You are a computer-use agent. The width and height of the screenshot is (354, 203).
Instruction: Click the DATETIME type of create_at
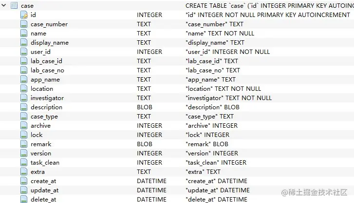pyautogui.click(x=151, y=181)
